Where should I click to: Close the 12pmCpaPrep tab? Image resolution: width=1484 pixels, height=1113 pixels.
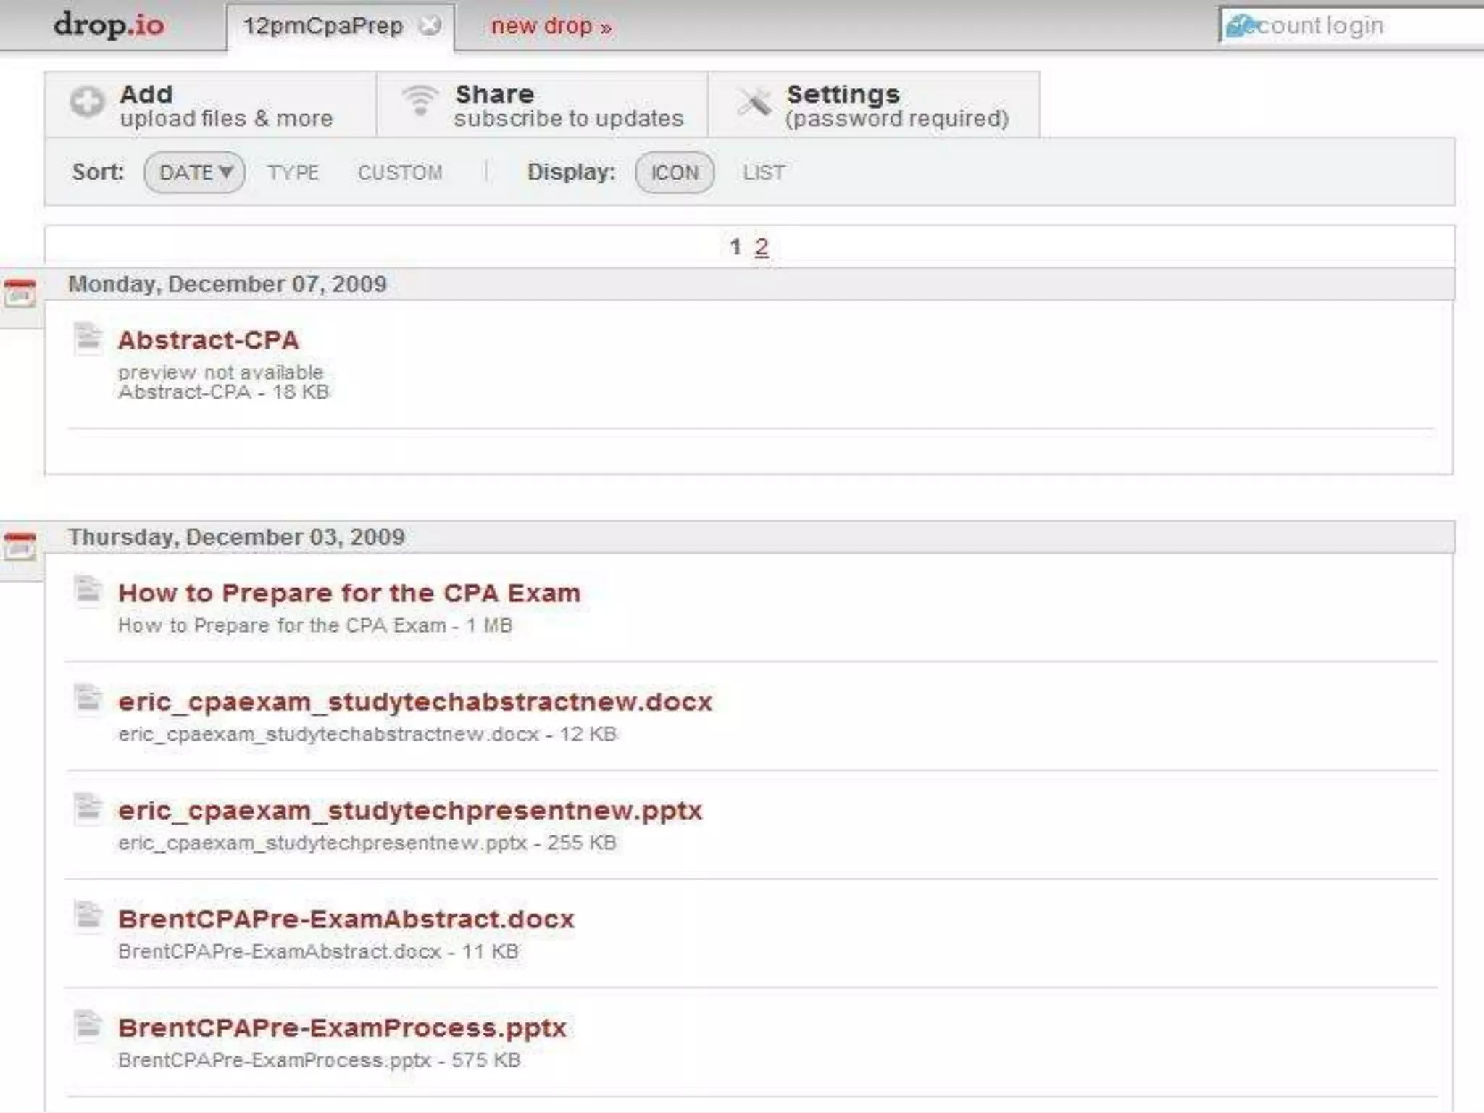[x=430, y=26]
